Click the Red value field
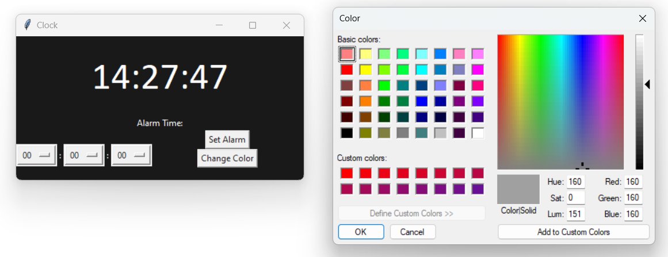 (x=633, y=182)
